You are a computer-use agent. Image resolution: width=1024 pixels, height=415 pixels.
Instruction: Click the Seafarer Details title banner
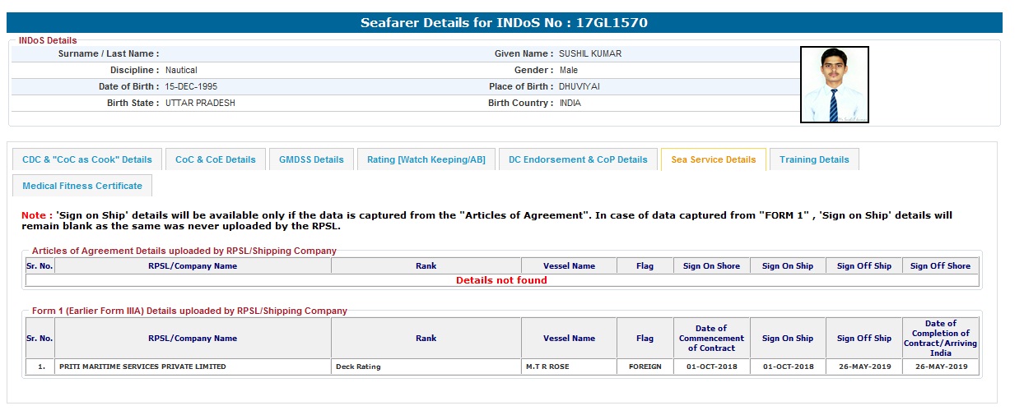click(504, 23)
